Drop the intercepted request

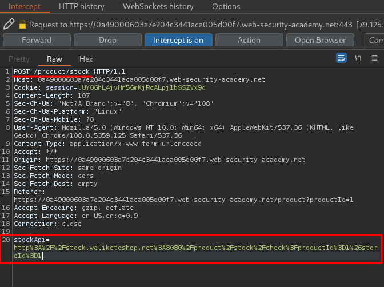pos(107,40)
